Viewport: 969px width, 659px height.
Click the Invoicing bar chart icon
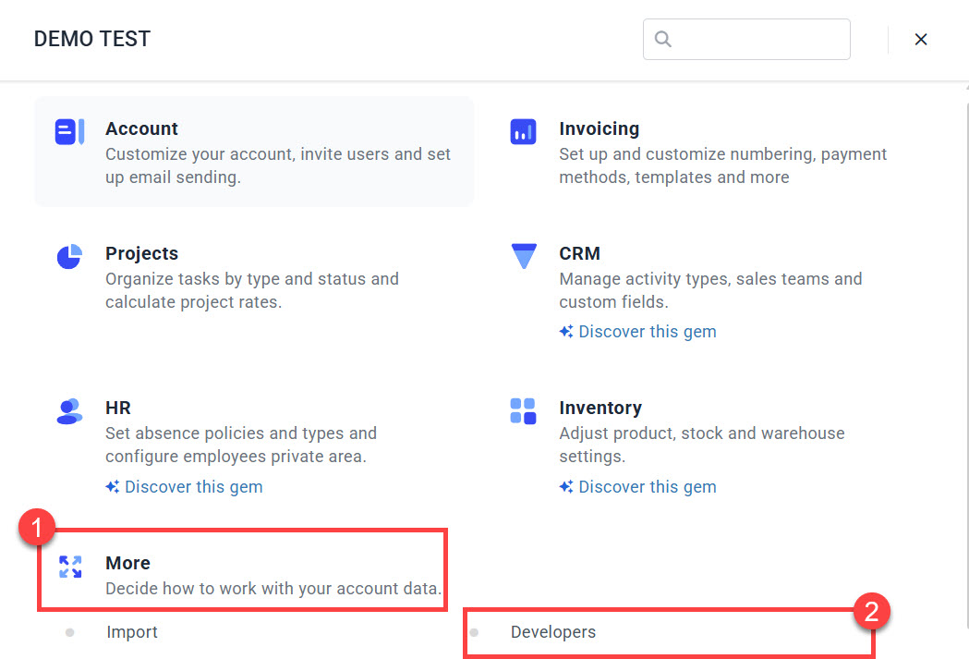click(x=523, y=132)
